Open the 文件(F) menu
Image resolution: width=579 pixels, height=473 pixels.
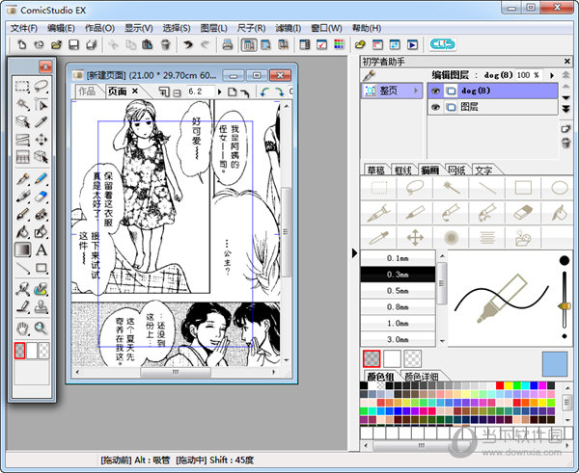click(x=23, y=28)
